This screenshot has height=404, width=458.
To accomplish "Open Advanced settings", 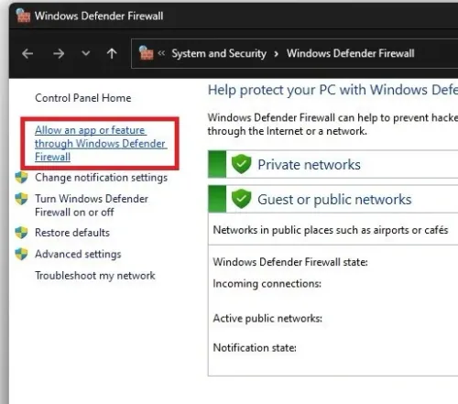I will tap(78, 254).
